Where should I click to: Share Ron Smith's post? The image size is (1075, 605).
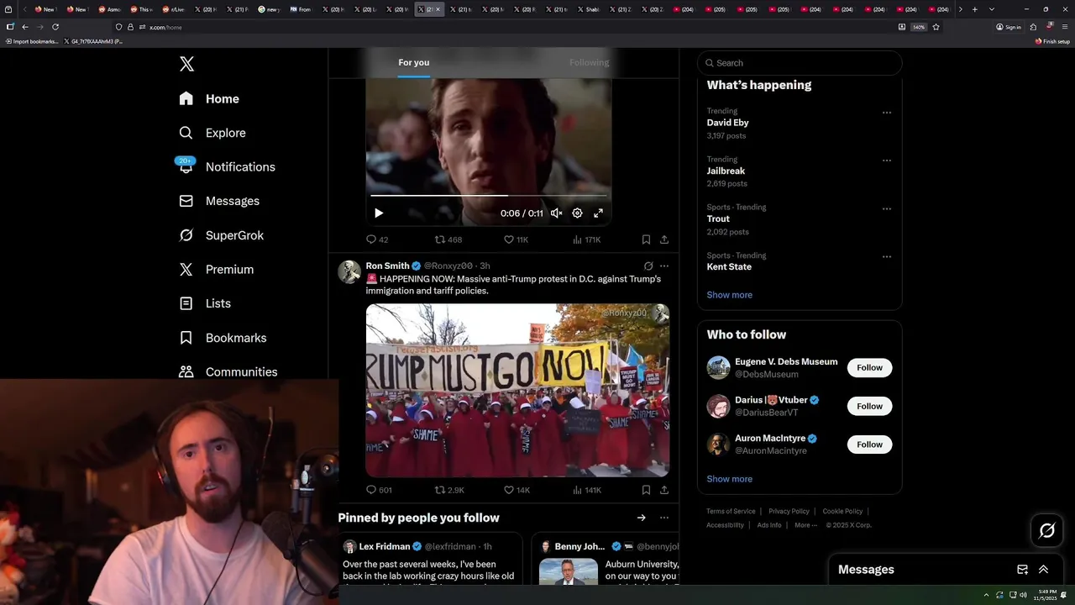[664, 490]
